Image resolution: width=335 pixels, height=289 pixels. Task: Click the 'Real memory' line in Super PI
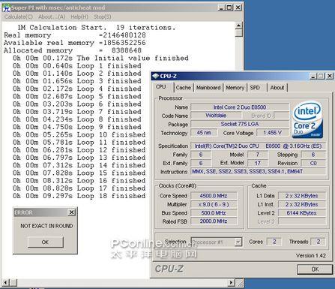tap(75, 35)
